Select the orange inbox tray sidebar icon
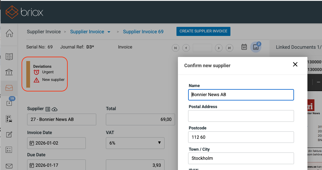The height and width of the screenshot is (170, 322). click(x=9, y=88)
